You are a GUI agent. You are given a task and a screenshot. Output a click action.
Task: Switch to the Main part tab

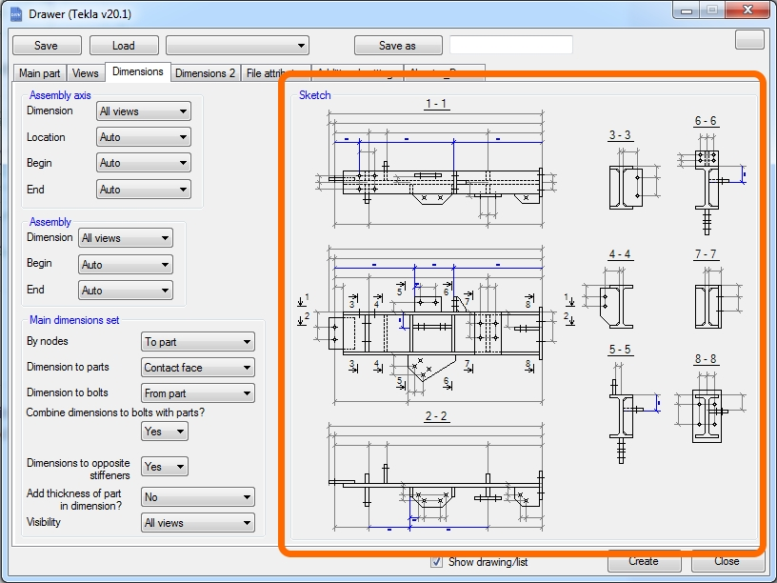click(40, 73)
